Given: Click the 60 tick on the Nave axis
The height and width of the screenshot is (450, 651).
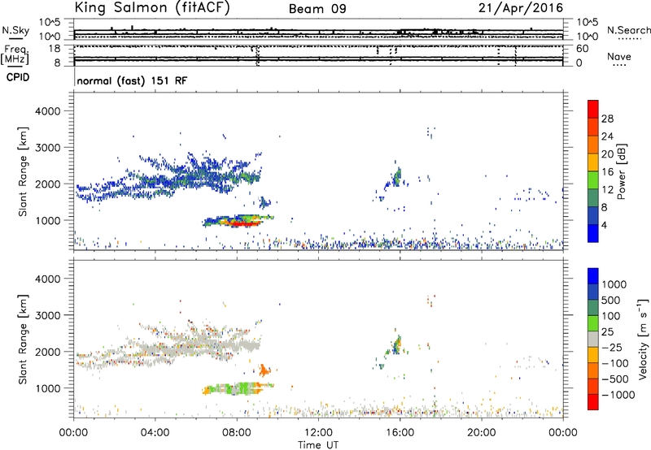Looking at the screenshot, I should pyautogui.click(x=582, y=49).
